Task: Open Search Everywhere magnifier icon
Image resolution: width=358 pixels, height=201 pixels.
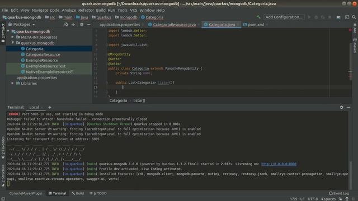Action: pyautogui.click(x=354, y=17)
